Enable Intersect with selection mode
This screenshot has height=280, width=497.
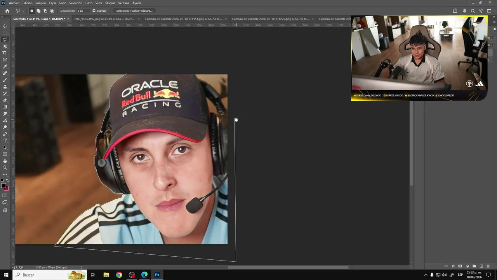pyautogui.click(x=52, y=11)
